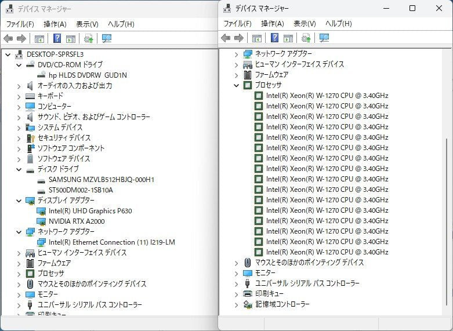Click Show/hide console tree icon, right window
453x331 pixels.
257,38
